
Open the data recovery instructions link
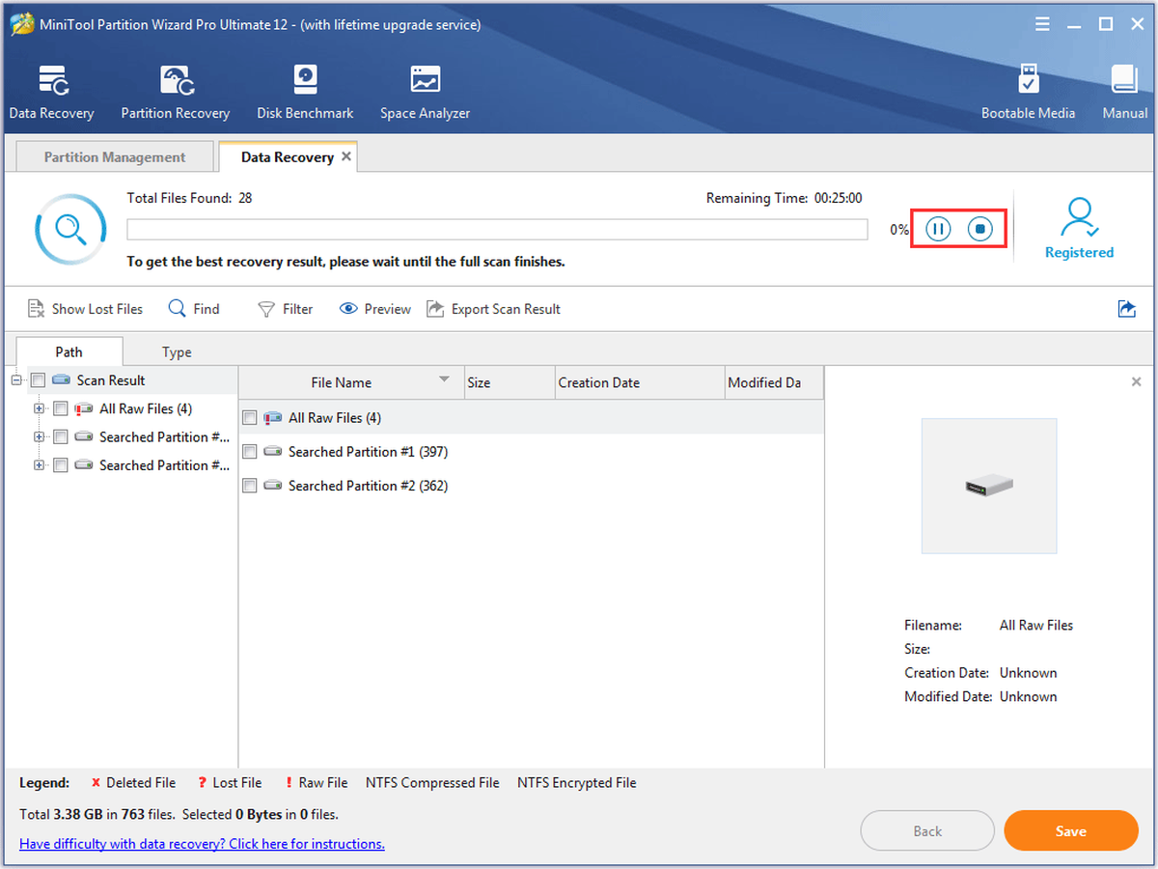coord(202,844)
